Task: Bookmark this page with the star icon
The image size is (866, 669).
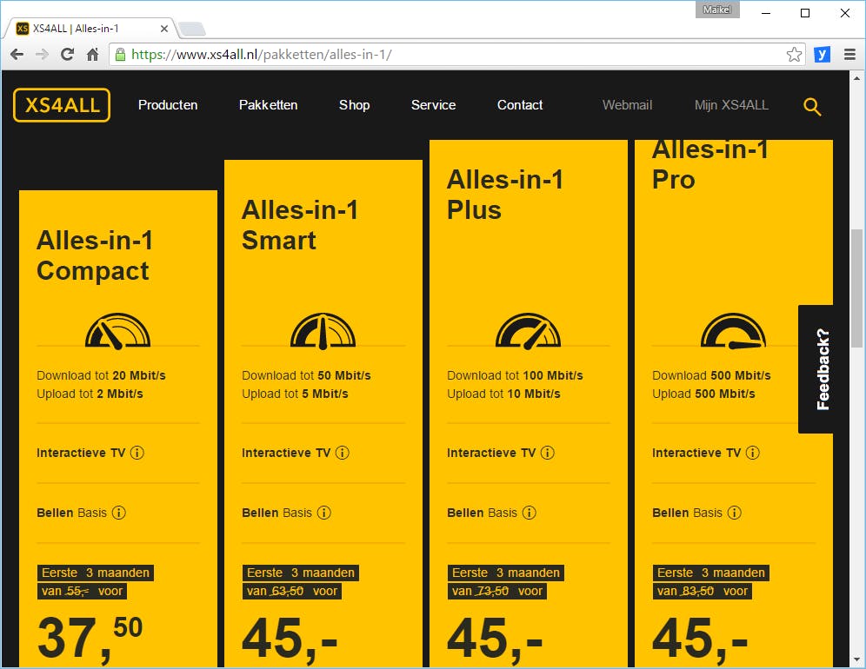Action: pos(794,54)
